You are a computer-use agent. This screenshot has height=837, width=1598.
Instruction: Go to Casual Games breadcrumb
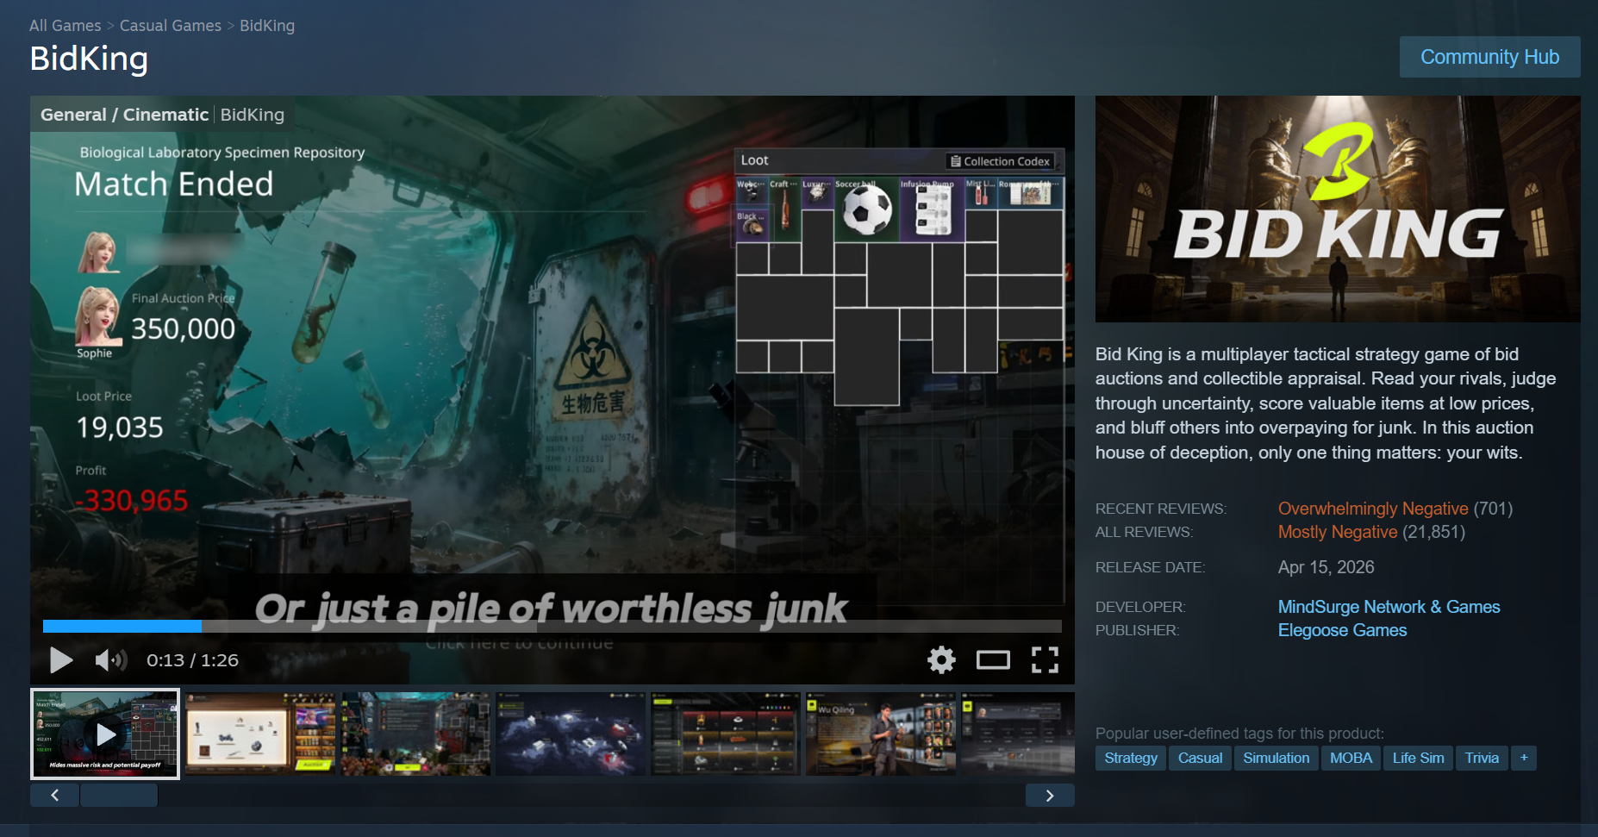click(x=171, y=26)
